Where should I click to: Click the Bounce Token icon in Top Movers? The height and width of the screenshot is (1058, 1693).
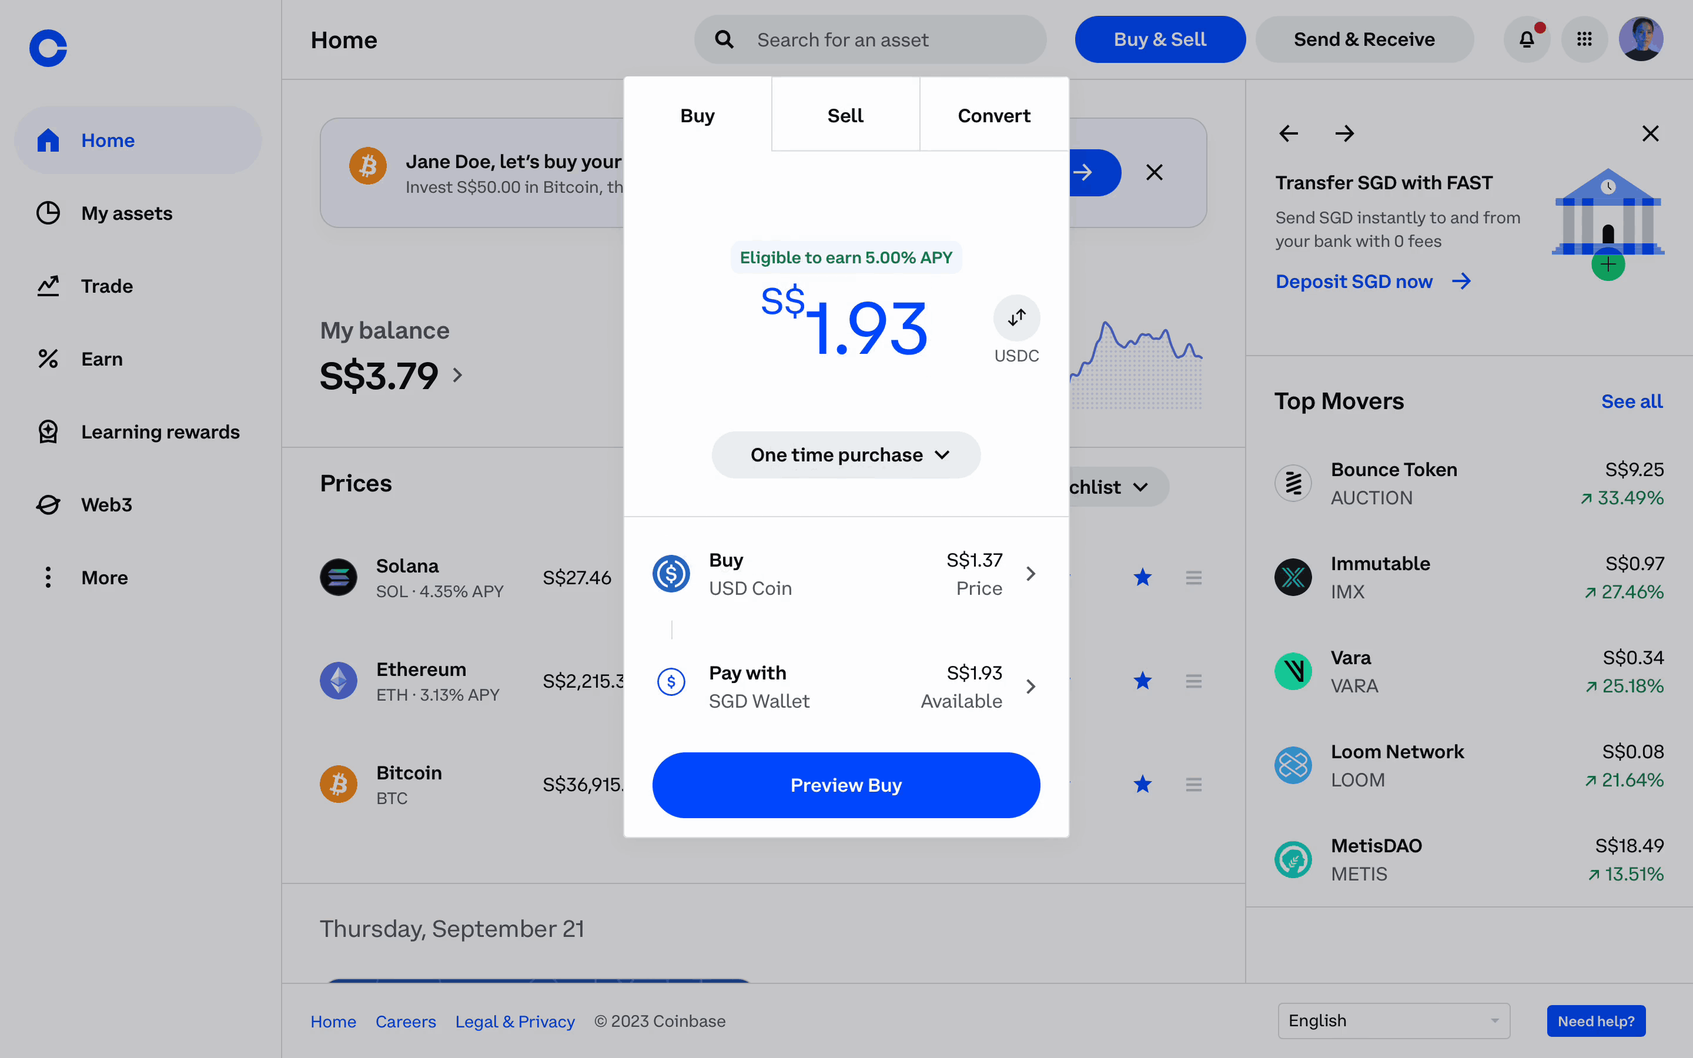(1293, 483)
